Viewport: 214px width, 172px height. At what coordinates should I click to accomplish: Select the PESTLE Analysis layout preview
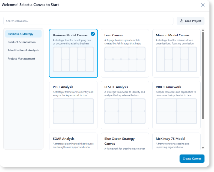125,111
